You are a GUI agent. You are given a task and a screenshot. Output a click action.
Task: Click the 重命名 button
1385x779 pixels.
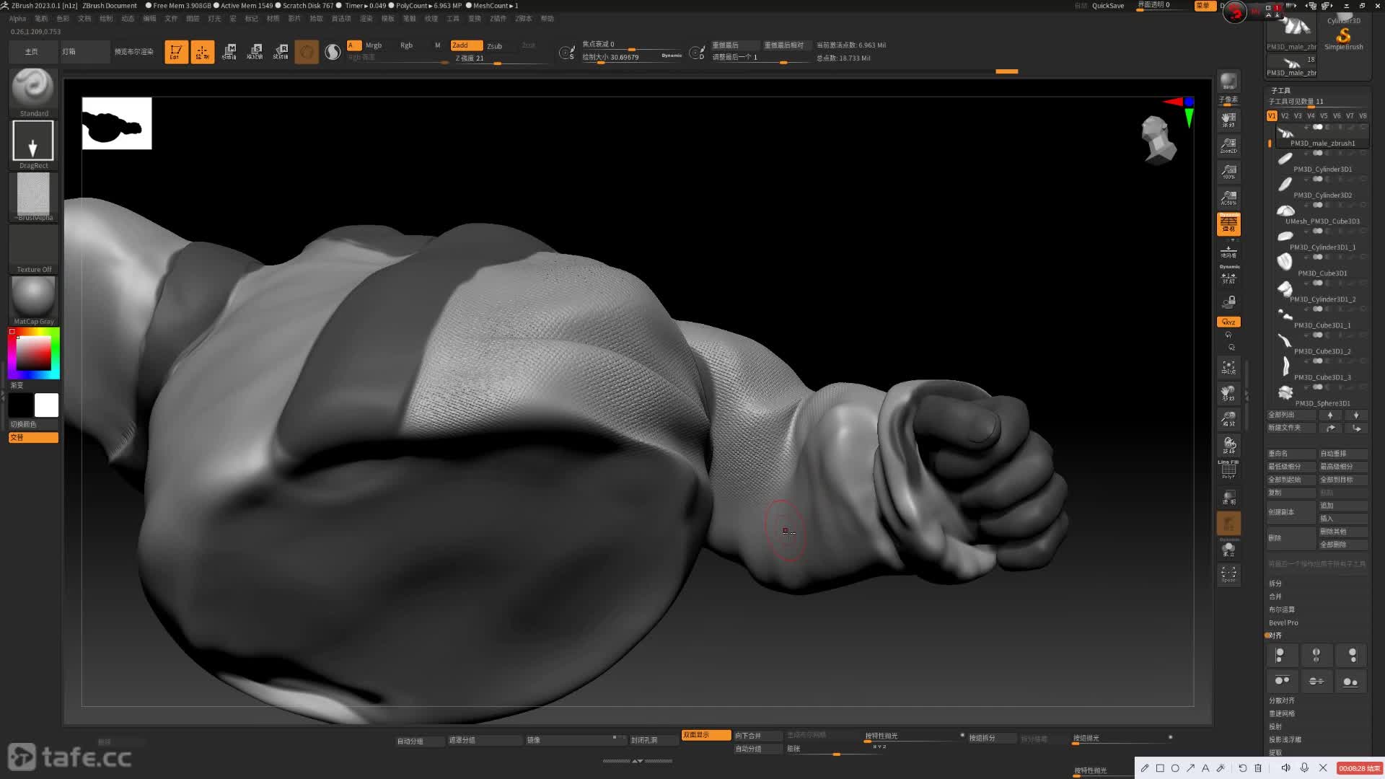[x=1291, y=454]
